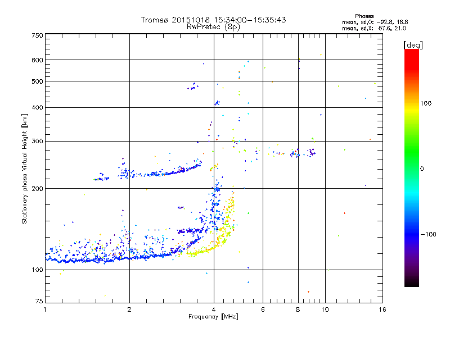Click the 600 tick label on the height axis
This screenshot has width=450, height=337.
(x=38, y=60)
